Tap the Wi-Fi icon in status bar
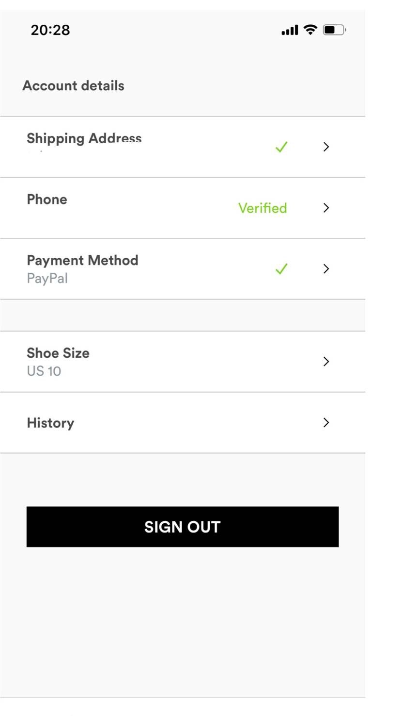The width and height of the screenshot is (402, 716). point(310,30)
